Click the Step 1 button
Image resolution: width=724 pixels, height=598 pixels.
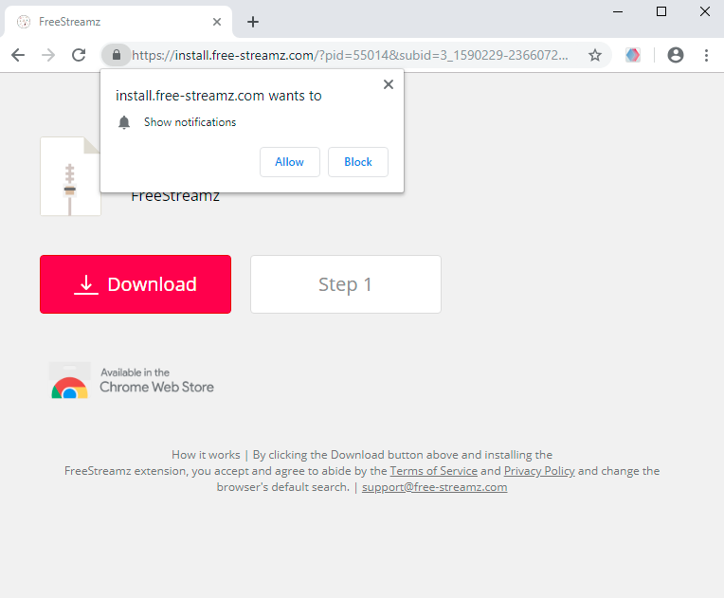coord(345,284)
